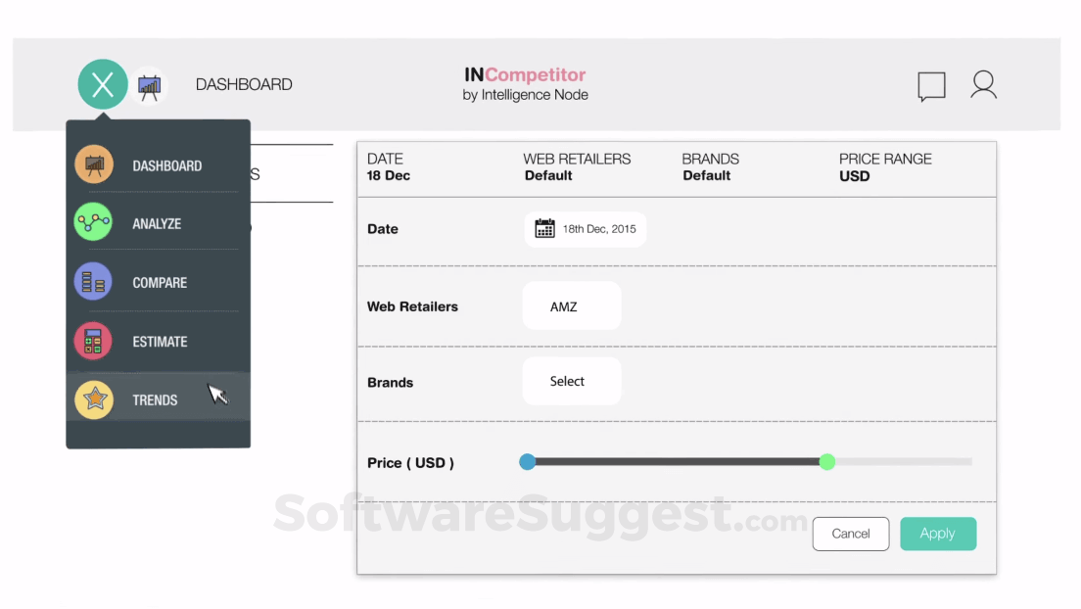Click the red Estimate calculator icon

point(94,341)
